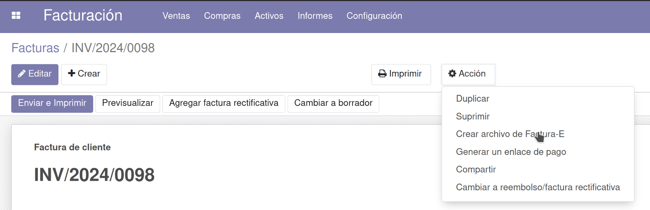This screenshot has height=210, width=650.
Task: Select Cambiar a reembolso/factura rectificativa
Action: [x=538, y=187]
